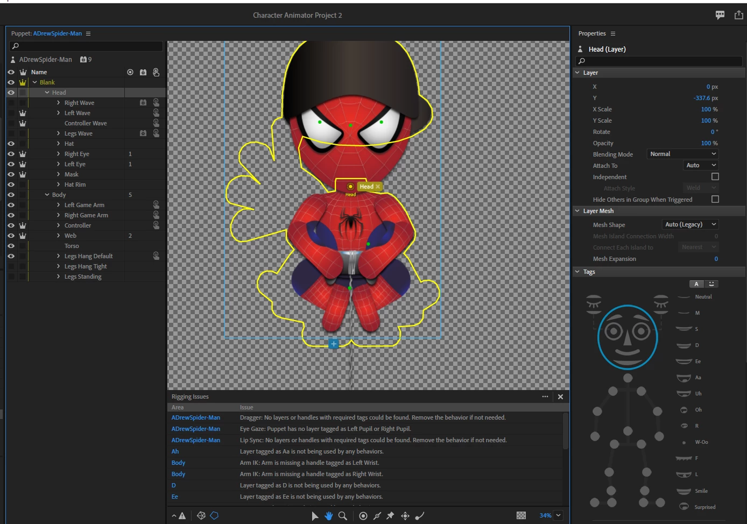Open the Properties panel menu icon

[x=612, y=33]
